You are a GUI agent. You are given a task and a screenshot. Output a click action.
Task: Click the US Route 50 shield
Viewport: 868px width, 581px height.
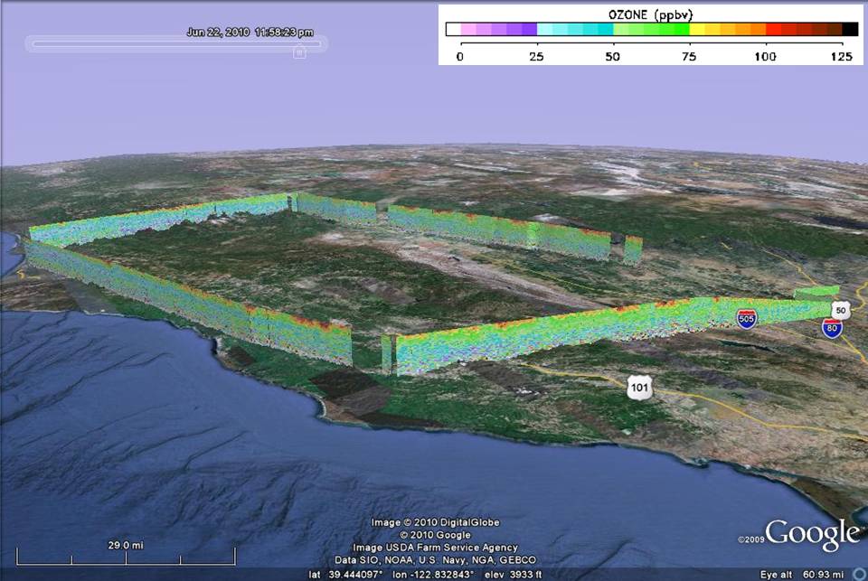click(841, 311)
